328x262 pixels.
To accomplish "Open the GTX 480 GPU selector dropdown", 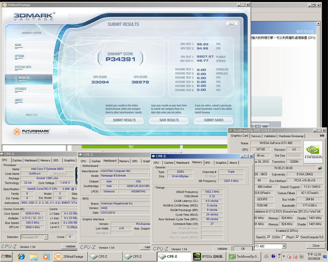I will 284,246.
